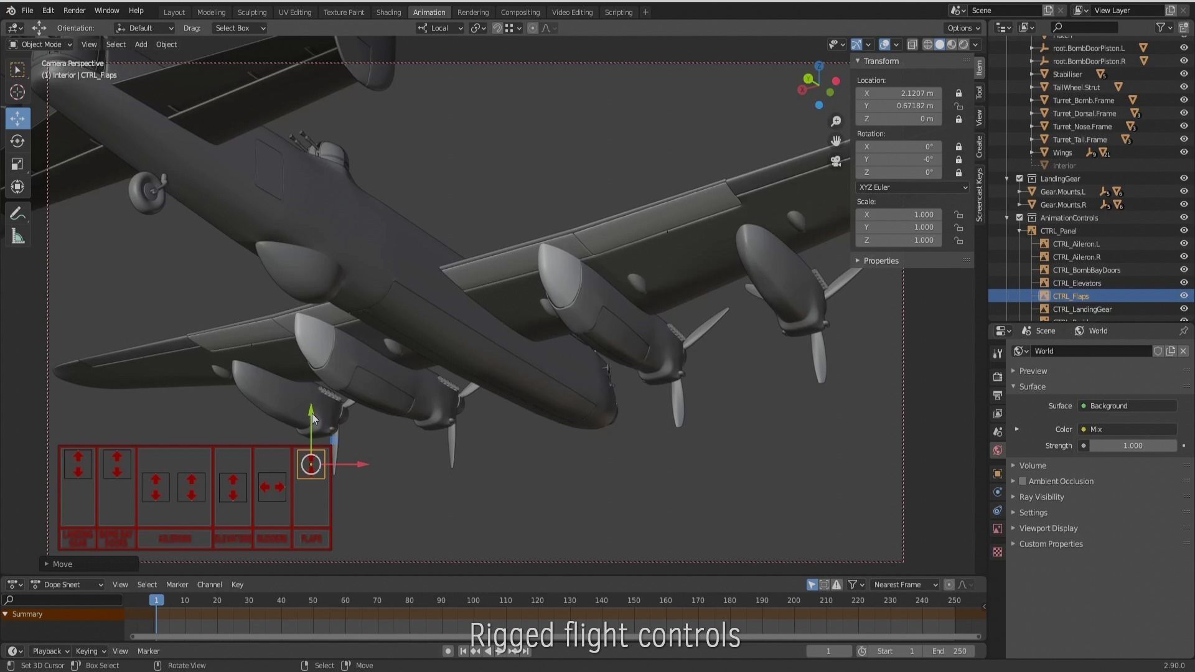
Task: Adjust the world Strength slider
Action: point(1132,446)
